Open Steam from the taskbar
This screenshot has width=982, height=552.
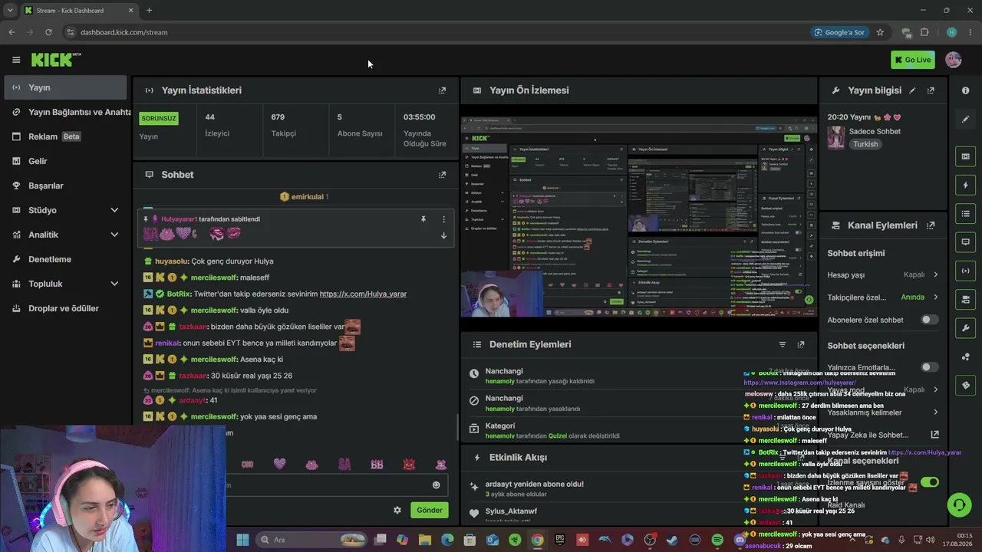click(673, 540)
